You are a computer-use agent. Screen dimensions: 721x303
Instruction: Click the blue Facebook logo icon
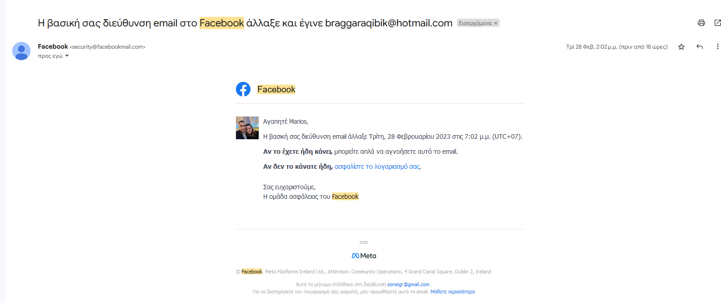pyautogui.click(x=243, y=89)
